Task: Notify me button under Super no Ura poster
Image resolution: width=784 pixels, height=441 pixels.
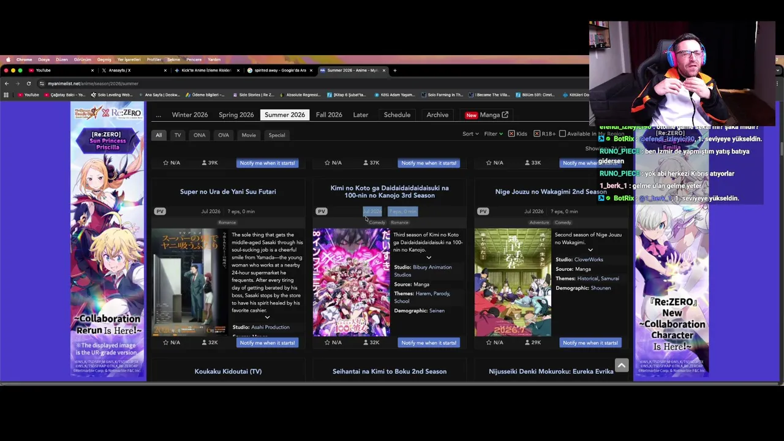Action: [267, 343]
